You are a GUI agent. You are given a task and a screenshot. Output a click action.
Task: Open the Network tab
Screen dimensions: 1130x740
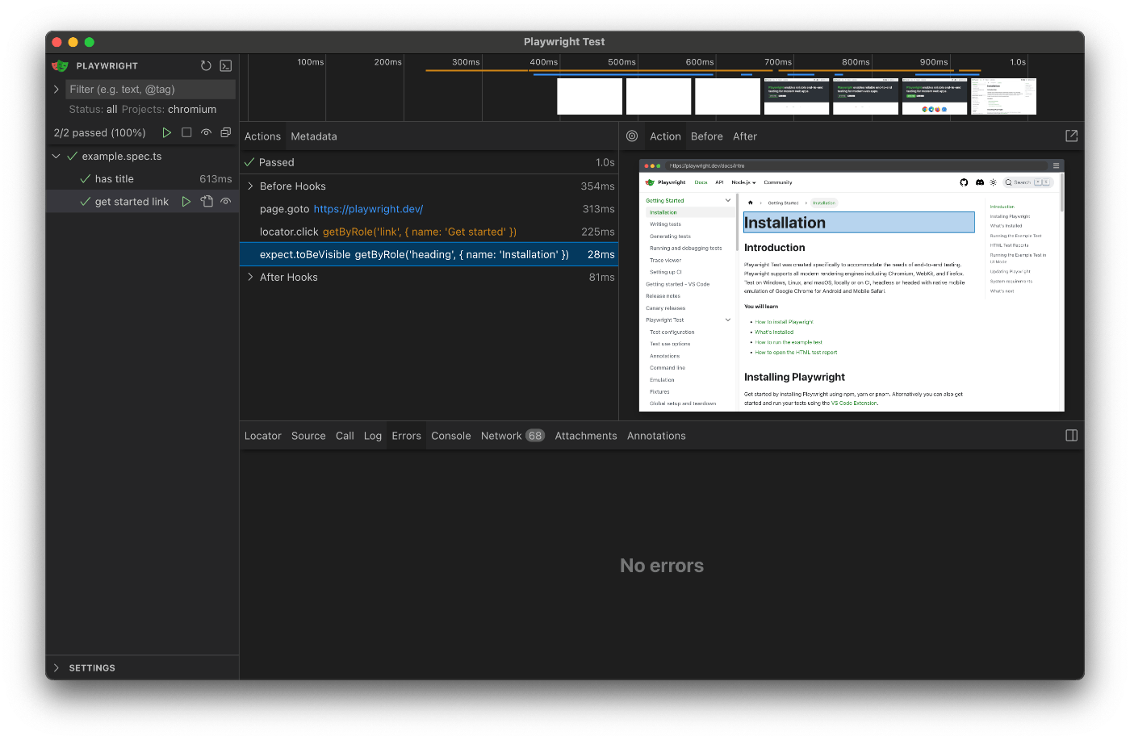pos(513,436)
